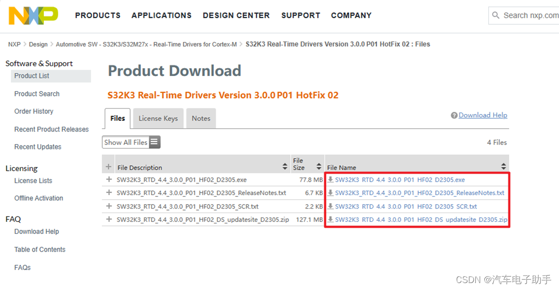This screenshot has height=289, width=559.
Task: Open Recent Updates in sidebar
Action: [38, 147]
